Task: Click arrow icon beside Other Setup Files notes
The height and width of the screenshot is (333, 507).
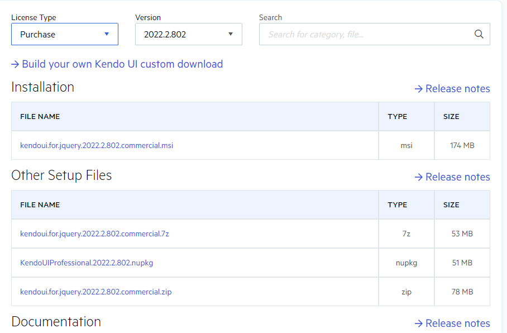Action: point(419,177)
